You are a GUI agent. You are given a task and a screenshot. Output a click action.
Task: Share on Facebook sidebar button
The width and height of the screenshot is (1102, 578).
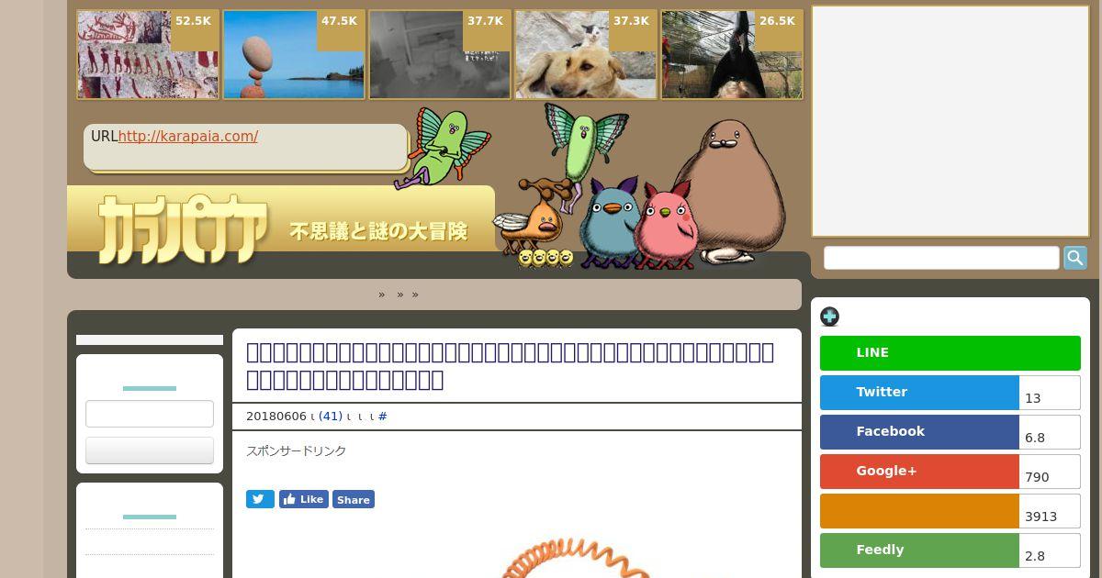919,432
